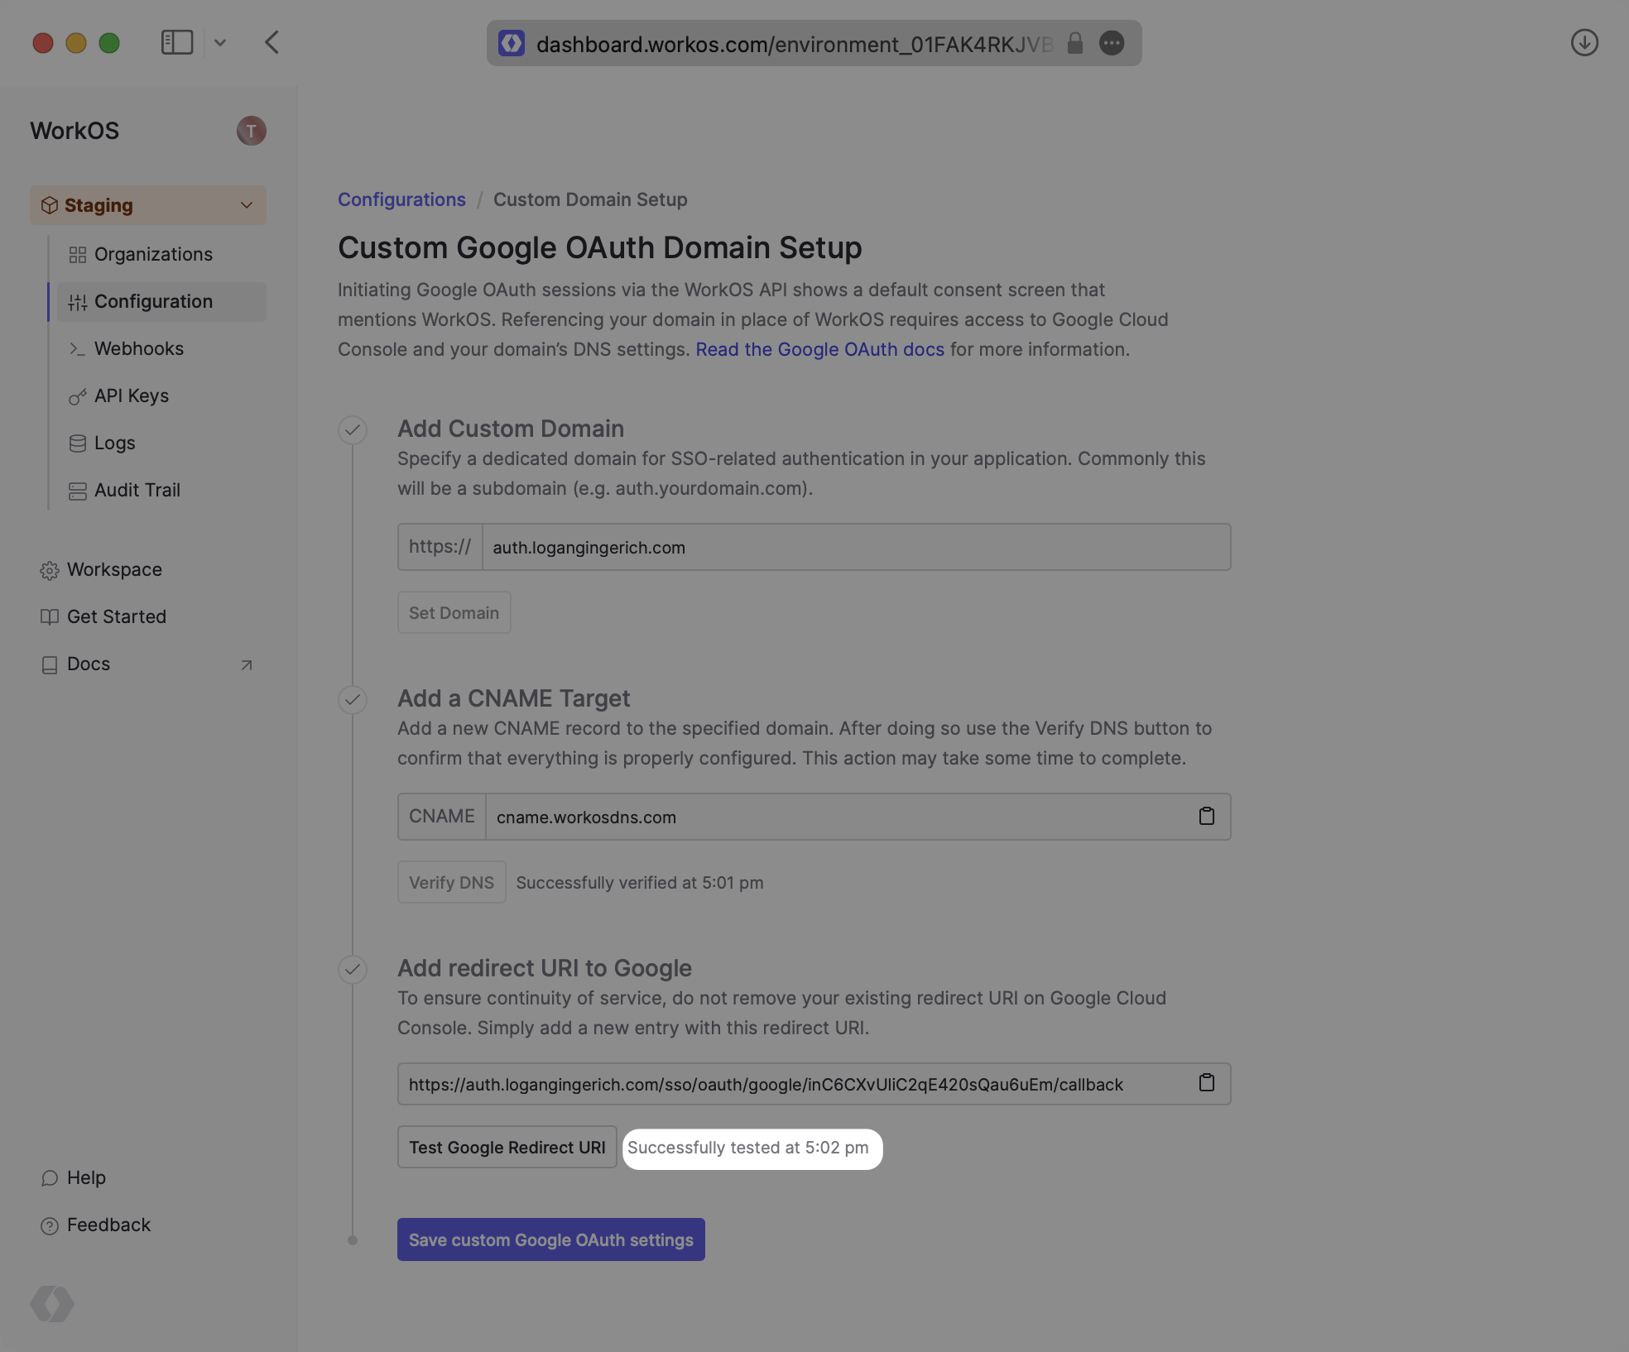Open sidebar toggle chevron dropdown

[220, 43]
